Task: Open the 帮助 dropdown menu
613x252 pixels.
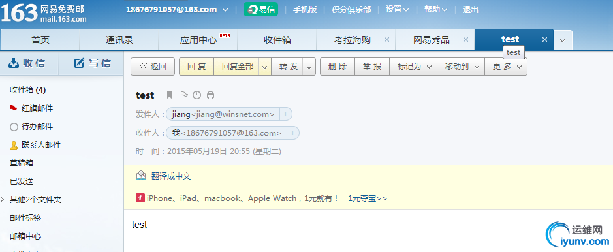Action: point(436,9)
